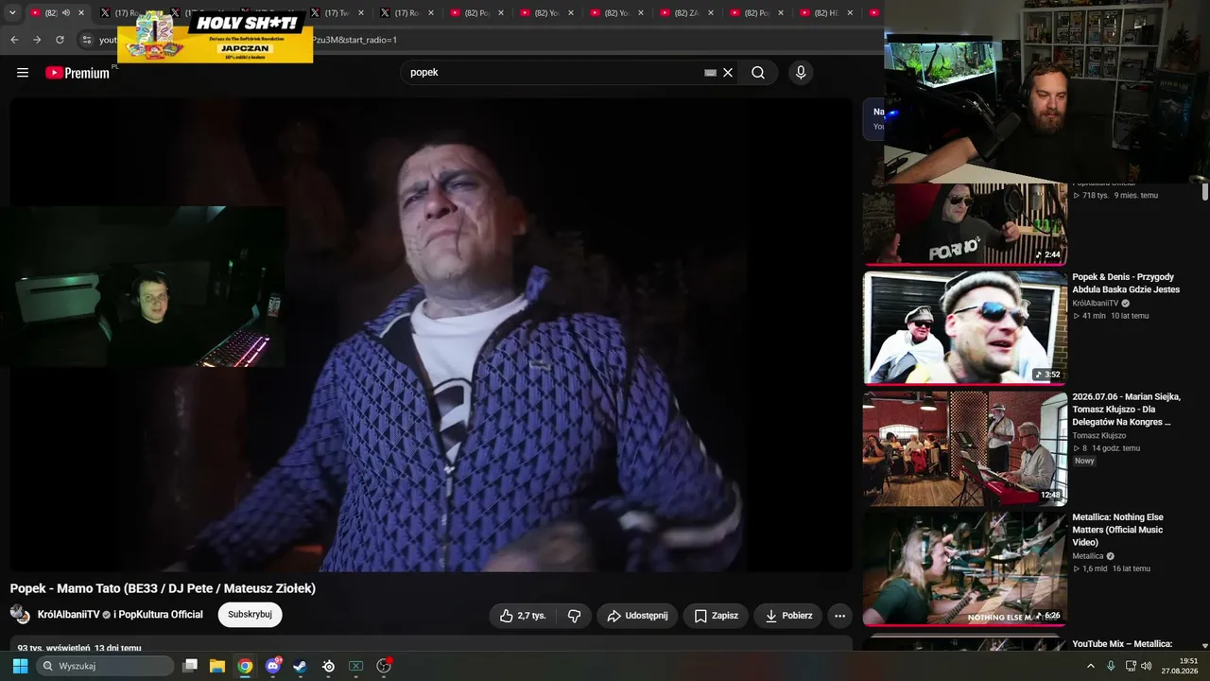Click the tray microphone icon
The height and width of the screenshot is (681, 1210).
point(1111,666)
